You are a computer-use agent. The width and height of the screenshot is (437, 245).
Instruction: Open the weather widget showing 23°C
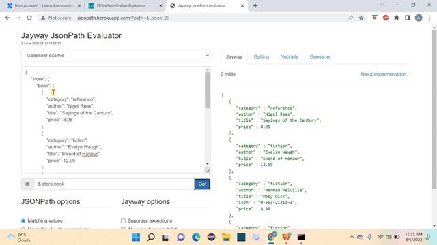click(19, 238)
